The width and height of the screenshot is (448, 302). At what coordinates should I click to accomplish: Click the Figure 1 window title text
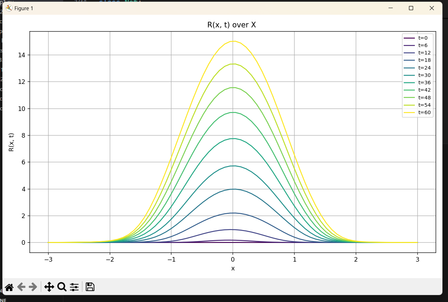click(24, 8)
